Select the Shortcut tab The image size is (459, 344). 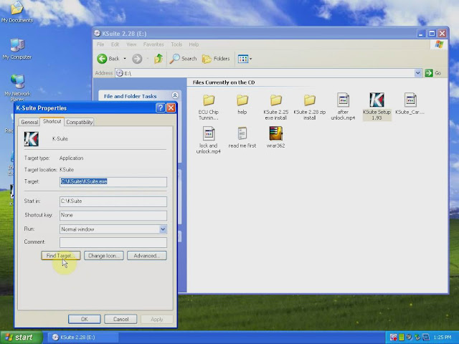52,121
